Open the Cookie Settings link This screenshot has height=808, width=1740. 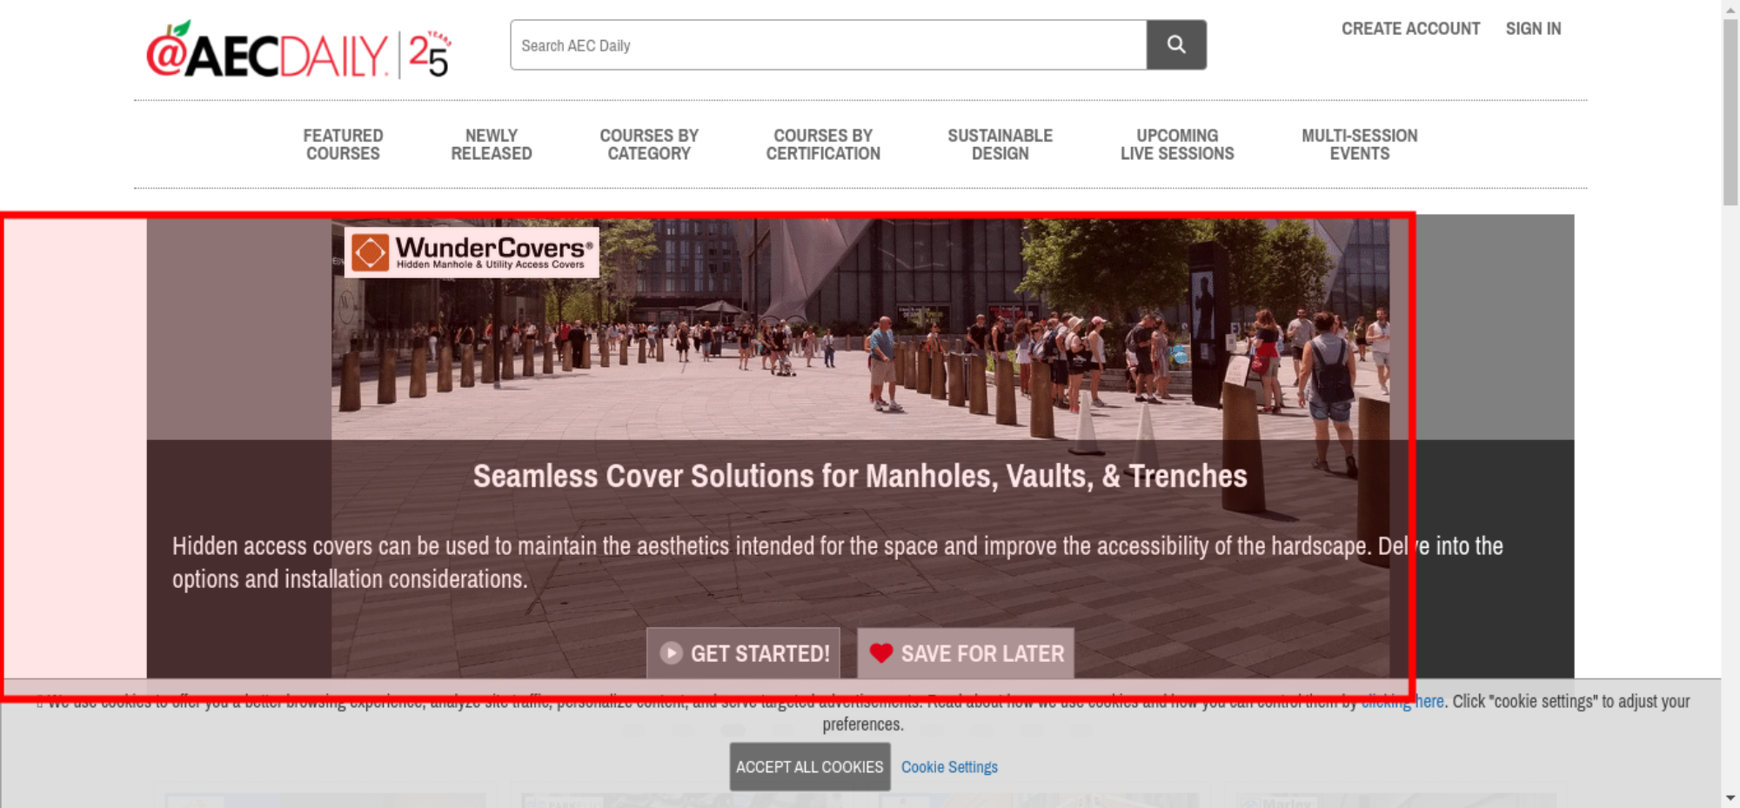click(x=949, y=767)
